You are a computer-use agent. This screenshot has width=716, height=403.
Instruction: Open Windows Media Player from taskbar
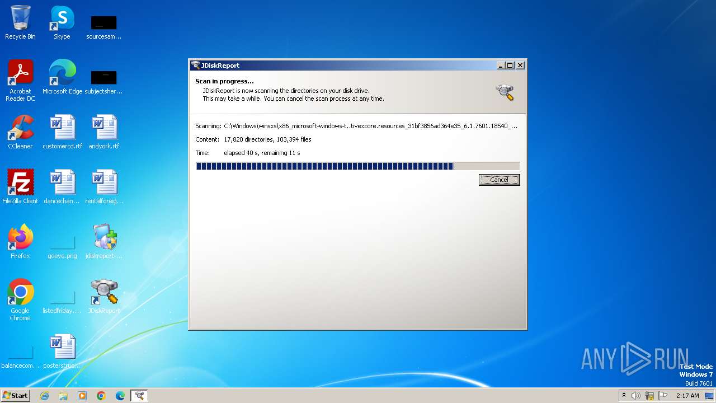(82, 396)
